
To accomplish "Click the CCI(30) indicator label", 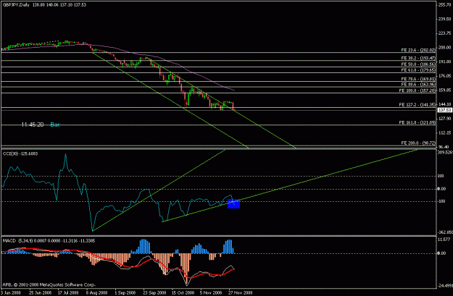I will [20, 153].
